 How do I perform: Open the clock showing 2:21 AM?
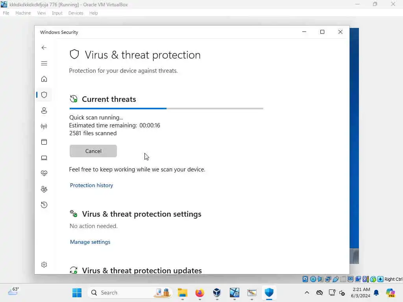point(361,293)
